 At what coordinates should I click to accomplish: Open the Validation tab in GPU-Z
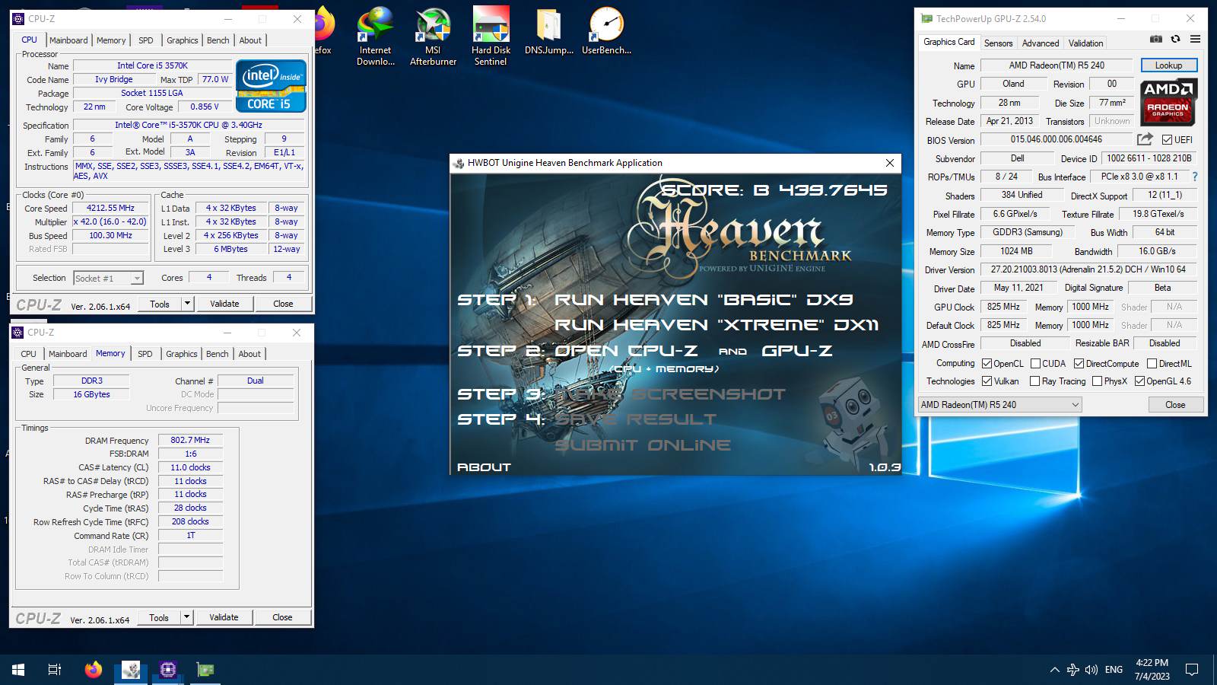point(1085,43)
